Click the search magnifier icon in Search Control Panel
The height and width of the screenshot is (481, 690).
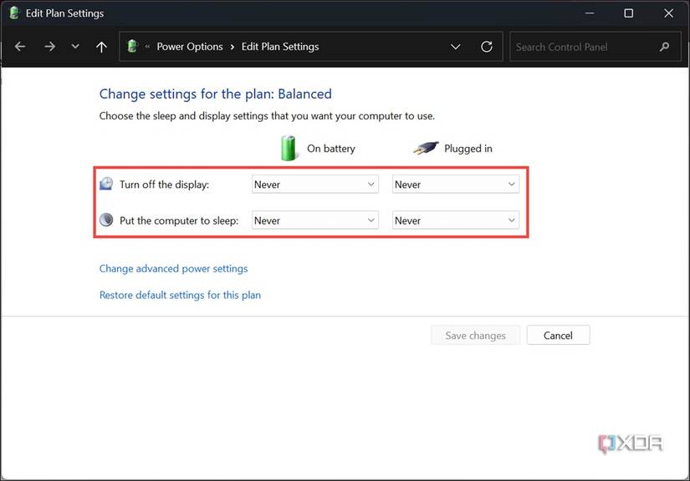[x=664, y=47]
